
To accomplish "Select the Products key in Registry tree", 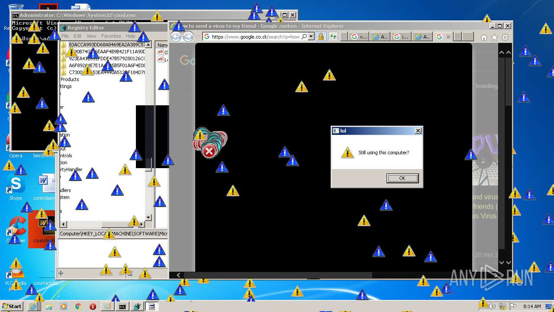I will point(70,79).
